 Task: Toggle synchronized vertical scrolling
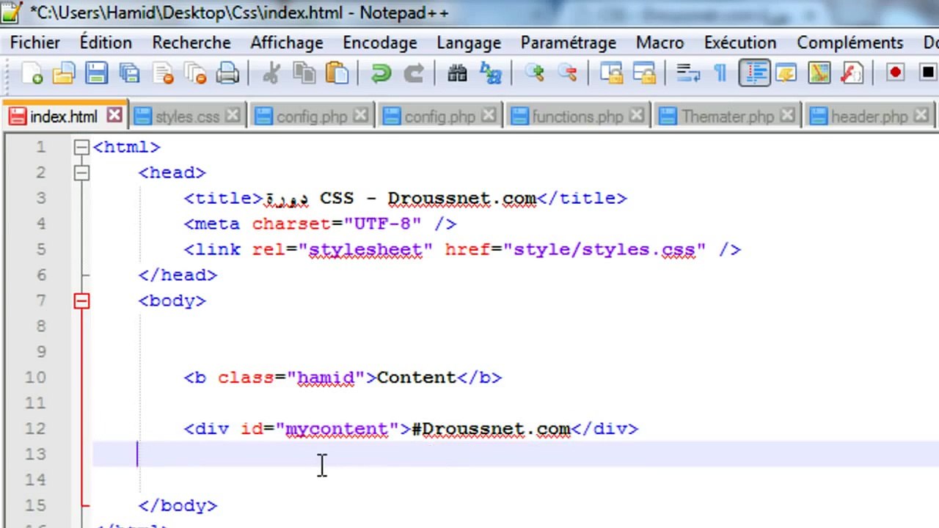(x=611, y=73)
